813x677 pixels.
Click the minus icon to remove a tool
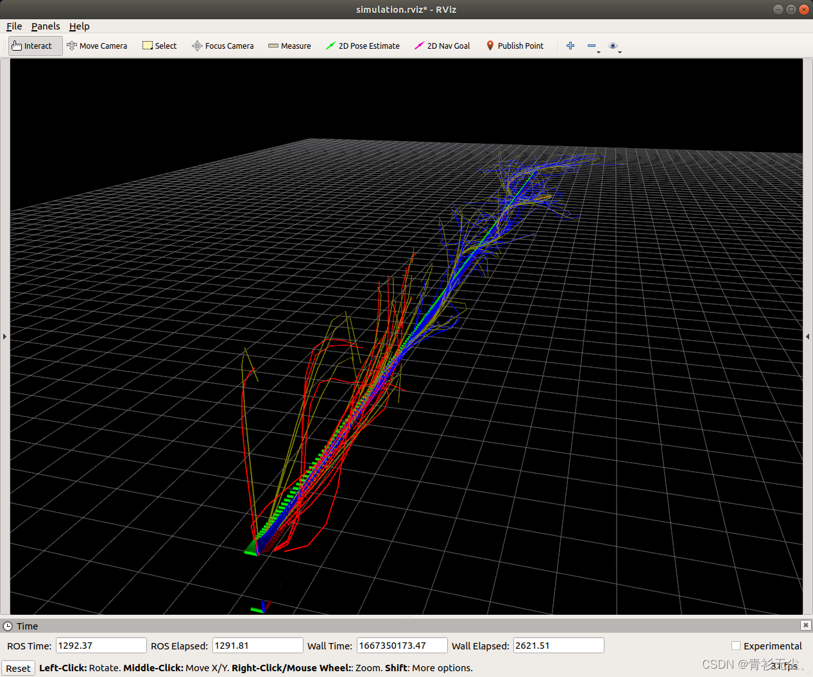[x=591, y=45]
